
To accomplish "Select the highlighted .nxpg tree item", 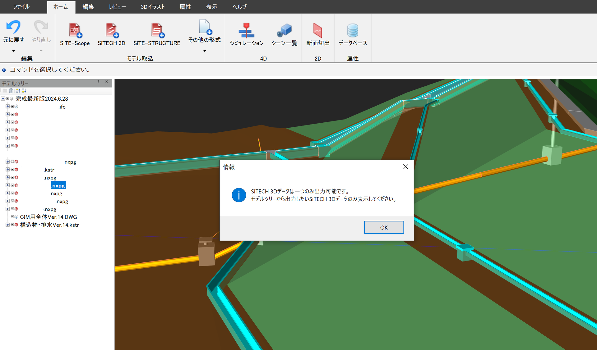I will point(58,186).
